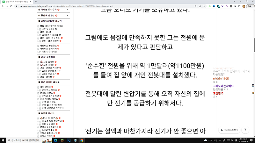Reload the page with the refresh icon
Image resolution: width=255 pixels, height=143 pixels.
[11, 6]
